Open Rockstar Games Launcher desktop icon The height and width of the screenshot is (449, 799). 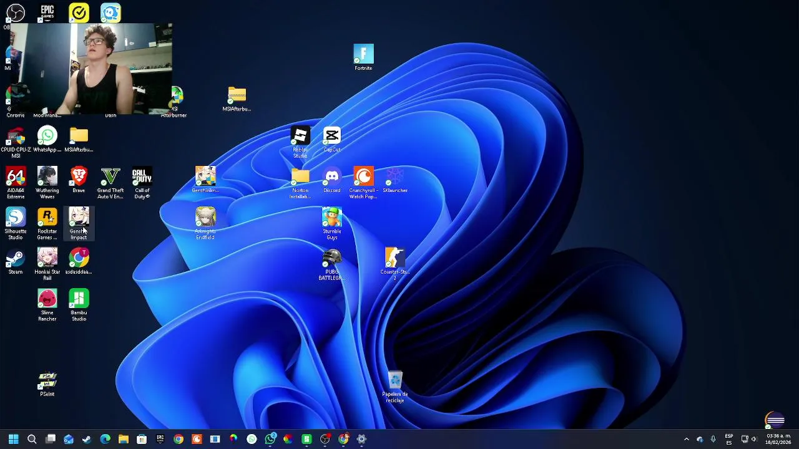click(47, 223)
